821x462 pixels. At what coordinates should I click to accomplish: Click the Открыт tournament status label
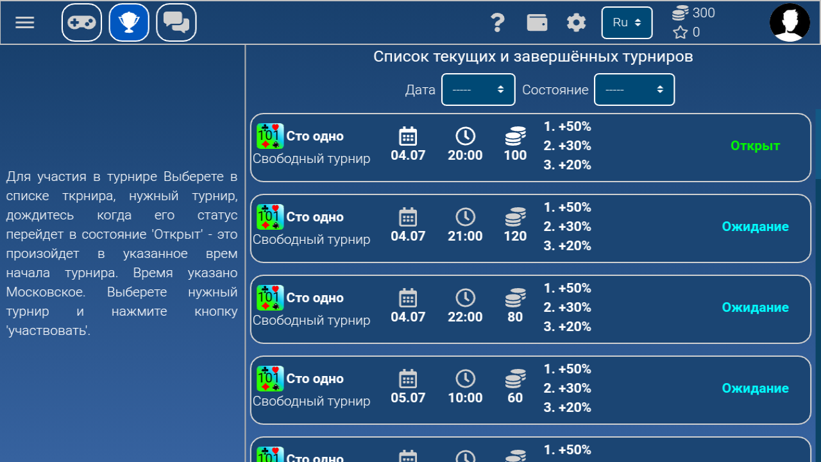pos(755,146)
